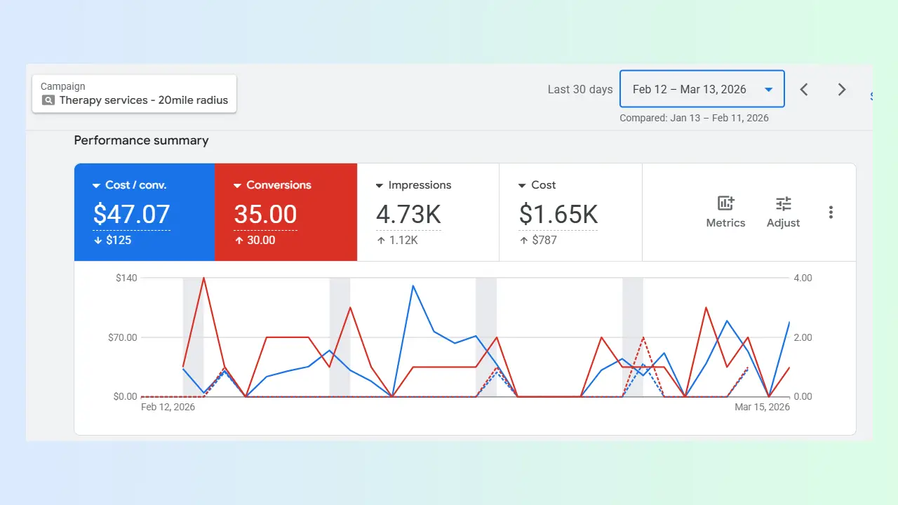Open the three-dot more options menu
The height and width of the screenshot is (505, 898).
pos(831,213)
